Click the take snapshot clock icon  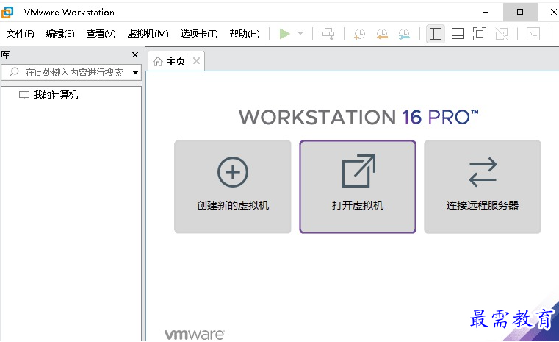point(359,34)
